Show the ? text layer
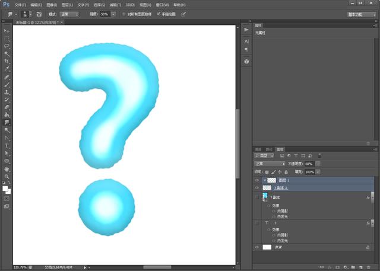 [x=256, y=223]
